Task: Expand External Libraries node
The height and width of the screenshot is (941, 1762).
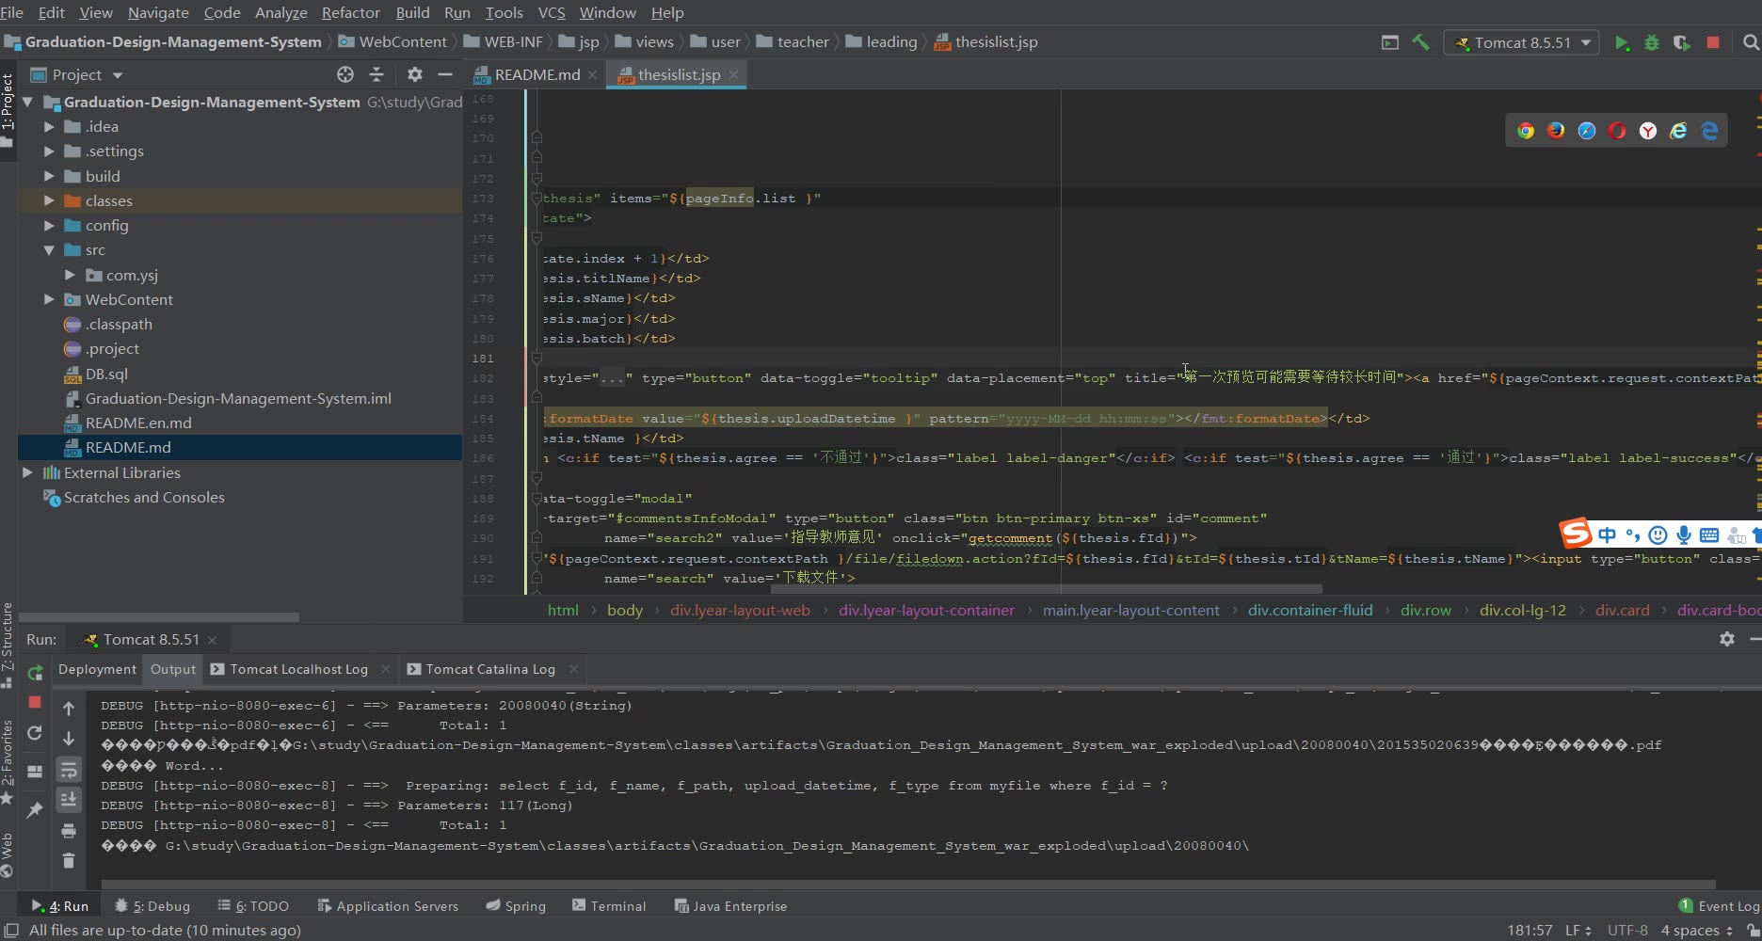Action: pos(28,472)
